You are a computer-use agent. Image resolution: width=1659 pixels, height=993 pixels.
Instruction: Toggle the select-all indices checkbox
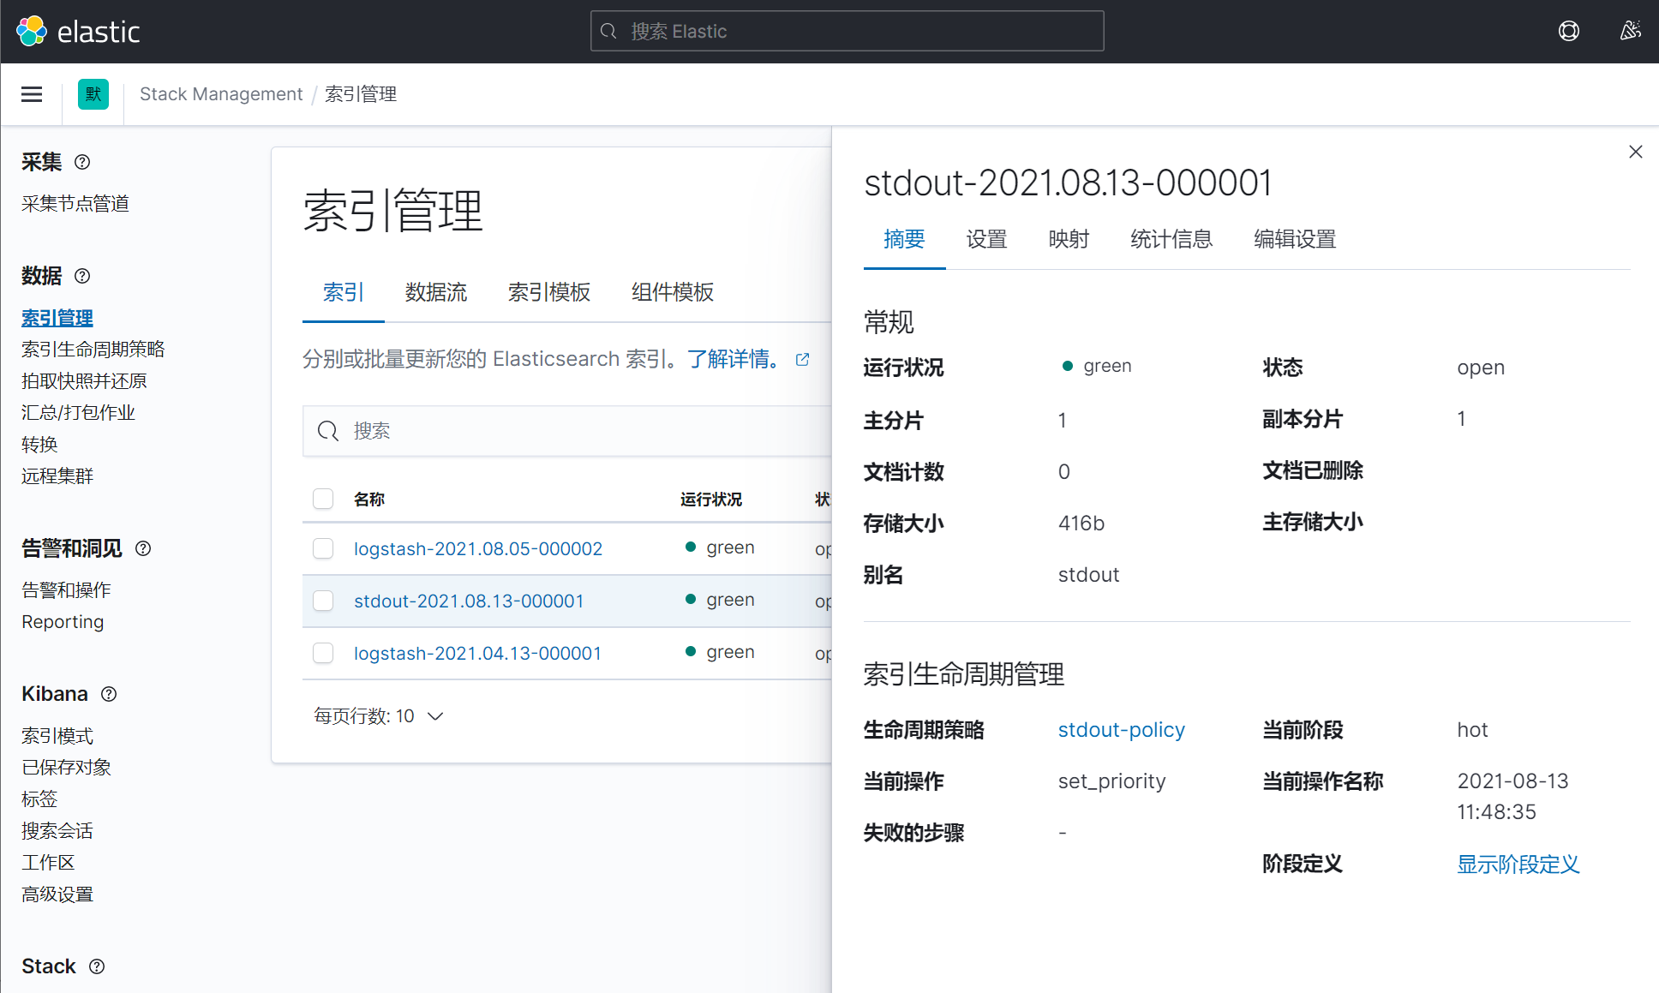[323, 499]
